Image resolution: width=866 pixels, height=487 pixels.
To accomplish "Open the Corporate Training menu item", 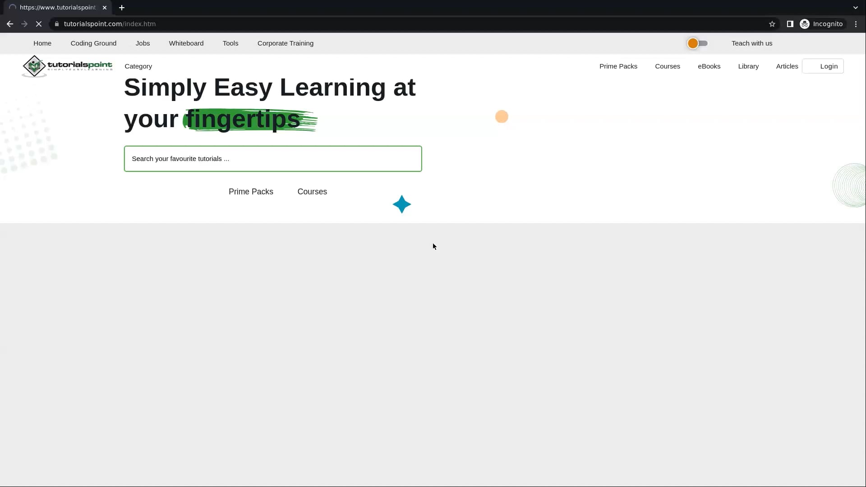I will (286, 43).
